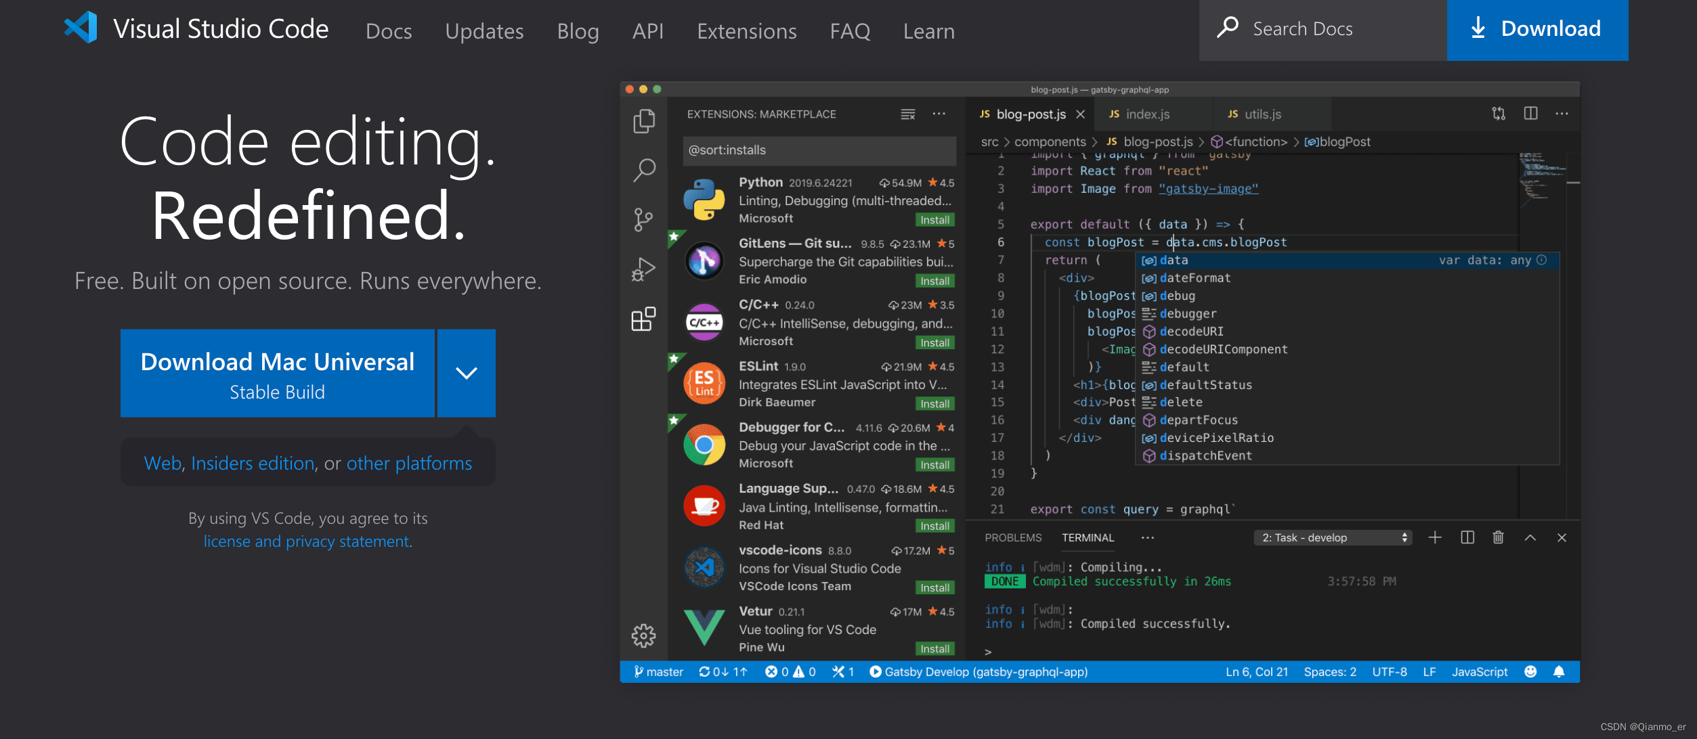Screen dimensions: 1697x739
Task: Open the Manage gear icon in activity bar
Action: [643, 635]
